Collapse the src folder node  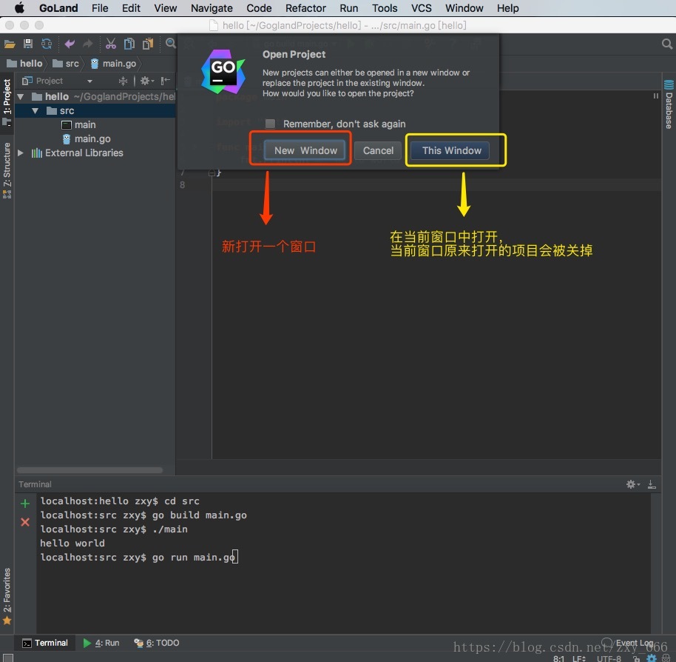point(36,111)
